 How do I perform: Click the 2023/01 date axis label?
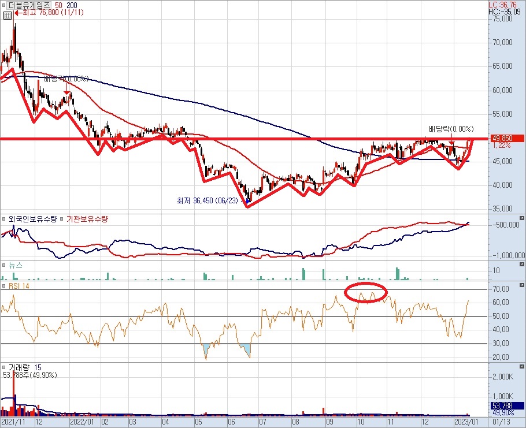point(466,422)
